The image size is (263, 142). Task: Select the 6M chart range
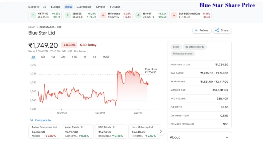tap(63, 57)
